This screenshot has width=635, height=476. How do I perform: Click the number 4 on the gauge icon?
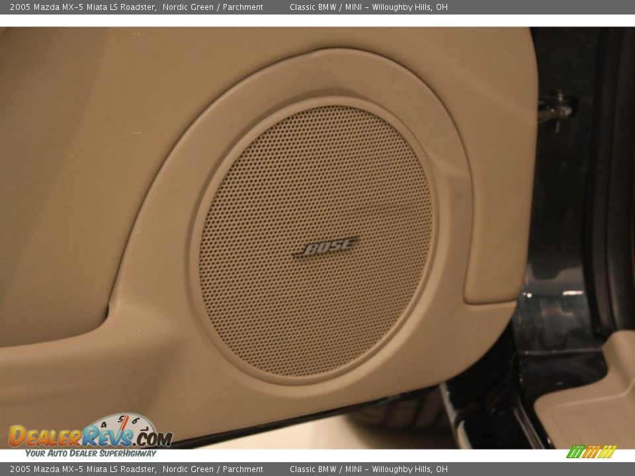coord(103,424)
